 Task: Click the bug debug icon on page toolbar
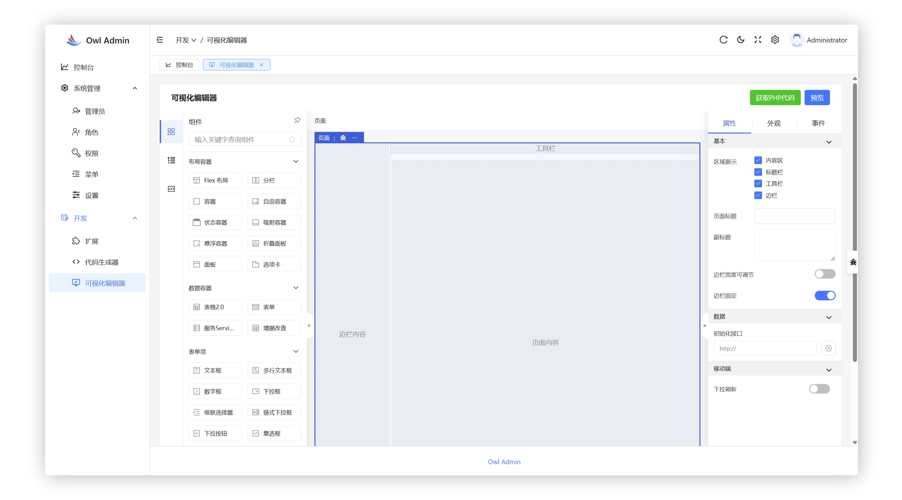tap(343, 138)
